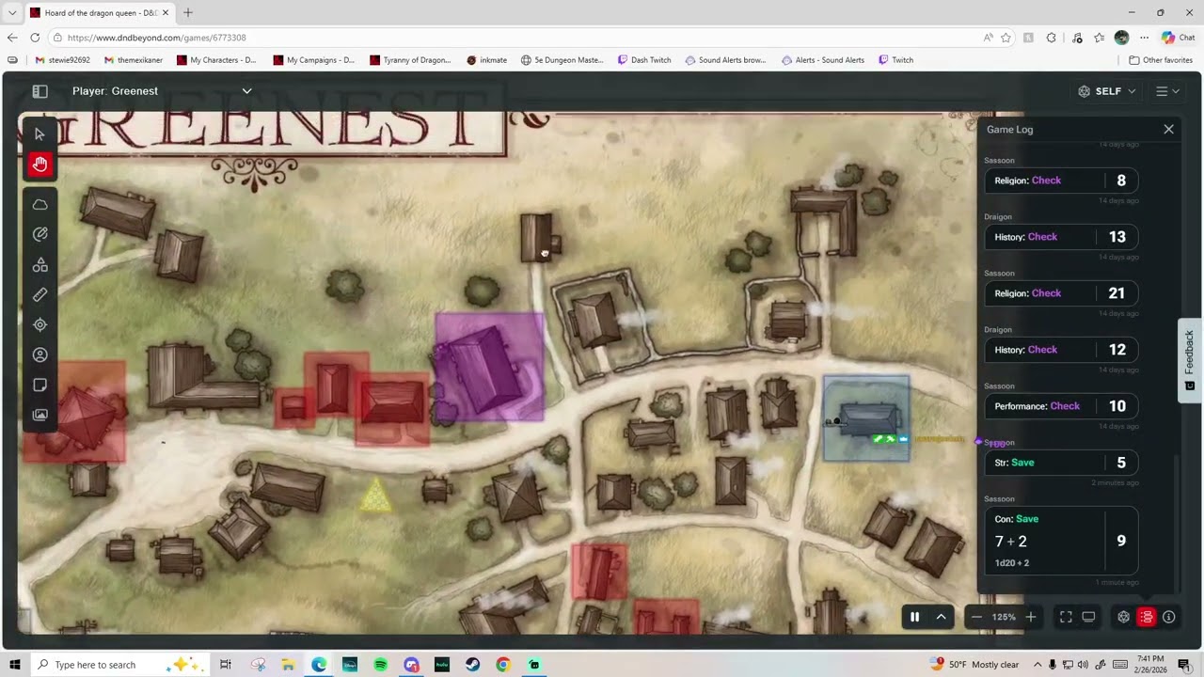Screen dimensions: 1204x677
Task: Open the My Characters bookmark
Action: coord(215,60)
